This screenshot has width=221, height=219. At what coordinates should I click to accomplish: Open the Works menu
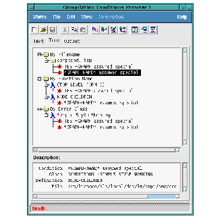[39, 17]
